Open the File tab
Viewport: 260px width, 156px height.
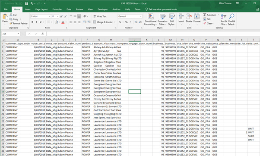(x=6, y=9)
